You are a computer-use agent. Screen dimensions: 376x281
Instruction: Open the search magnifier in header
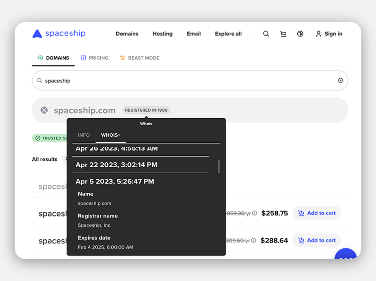[266, 34]
